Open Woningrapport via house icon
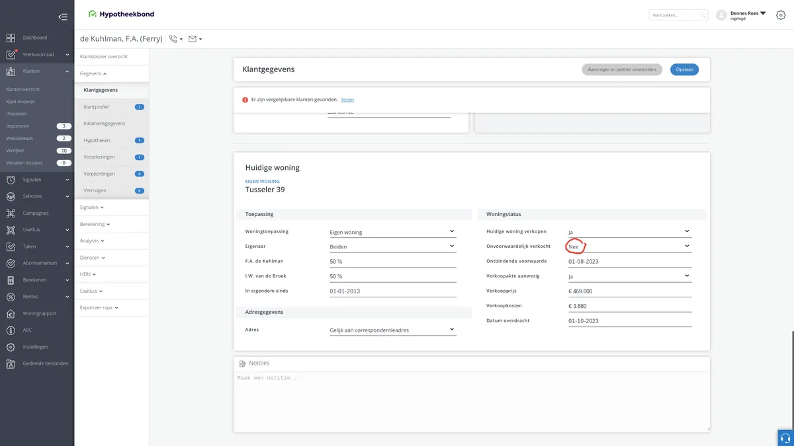 [11, 313]
